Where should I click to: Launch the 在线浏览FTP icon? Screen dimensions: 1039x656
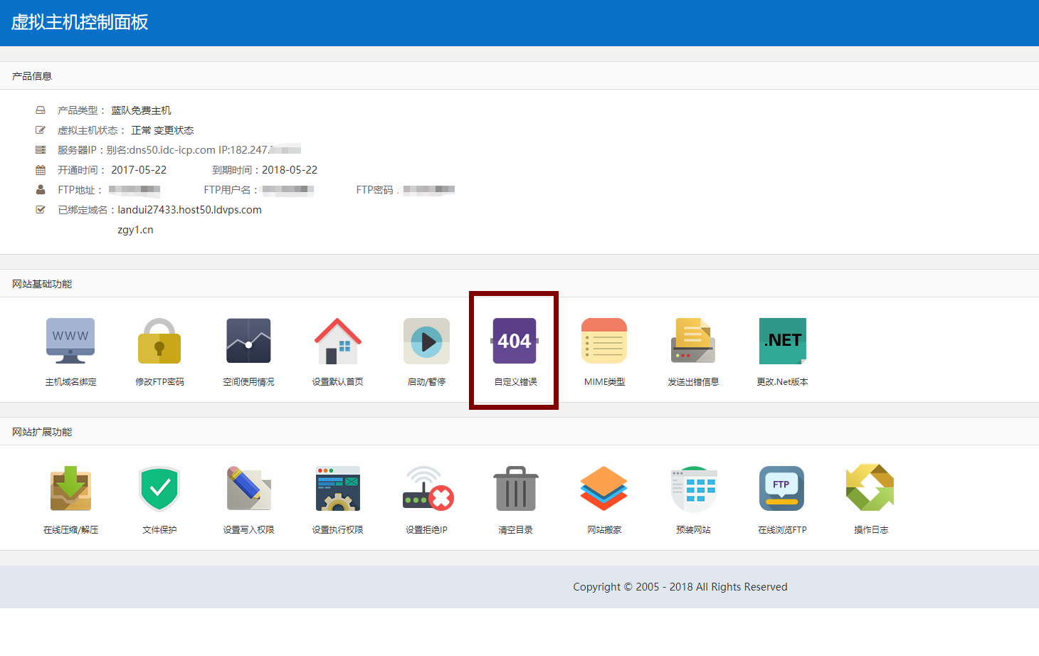pos(782,489)
